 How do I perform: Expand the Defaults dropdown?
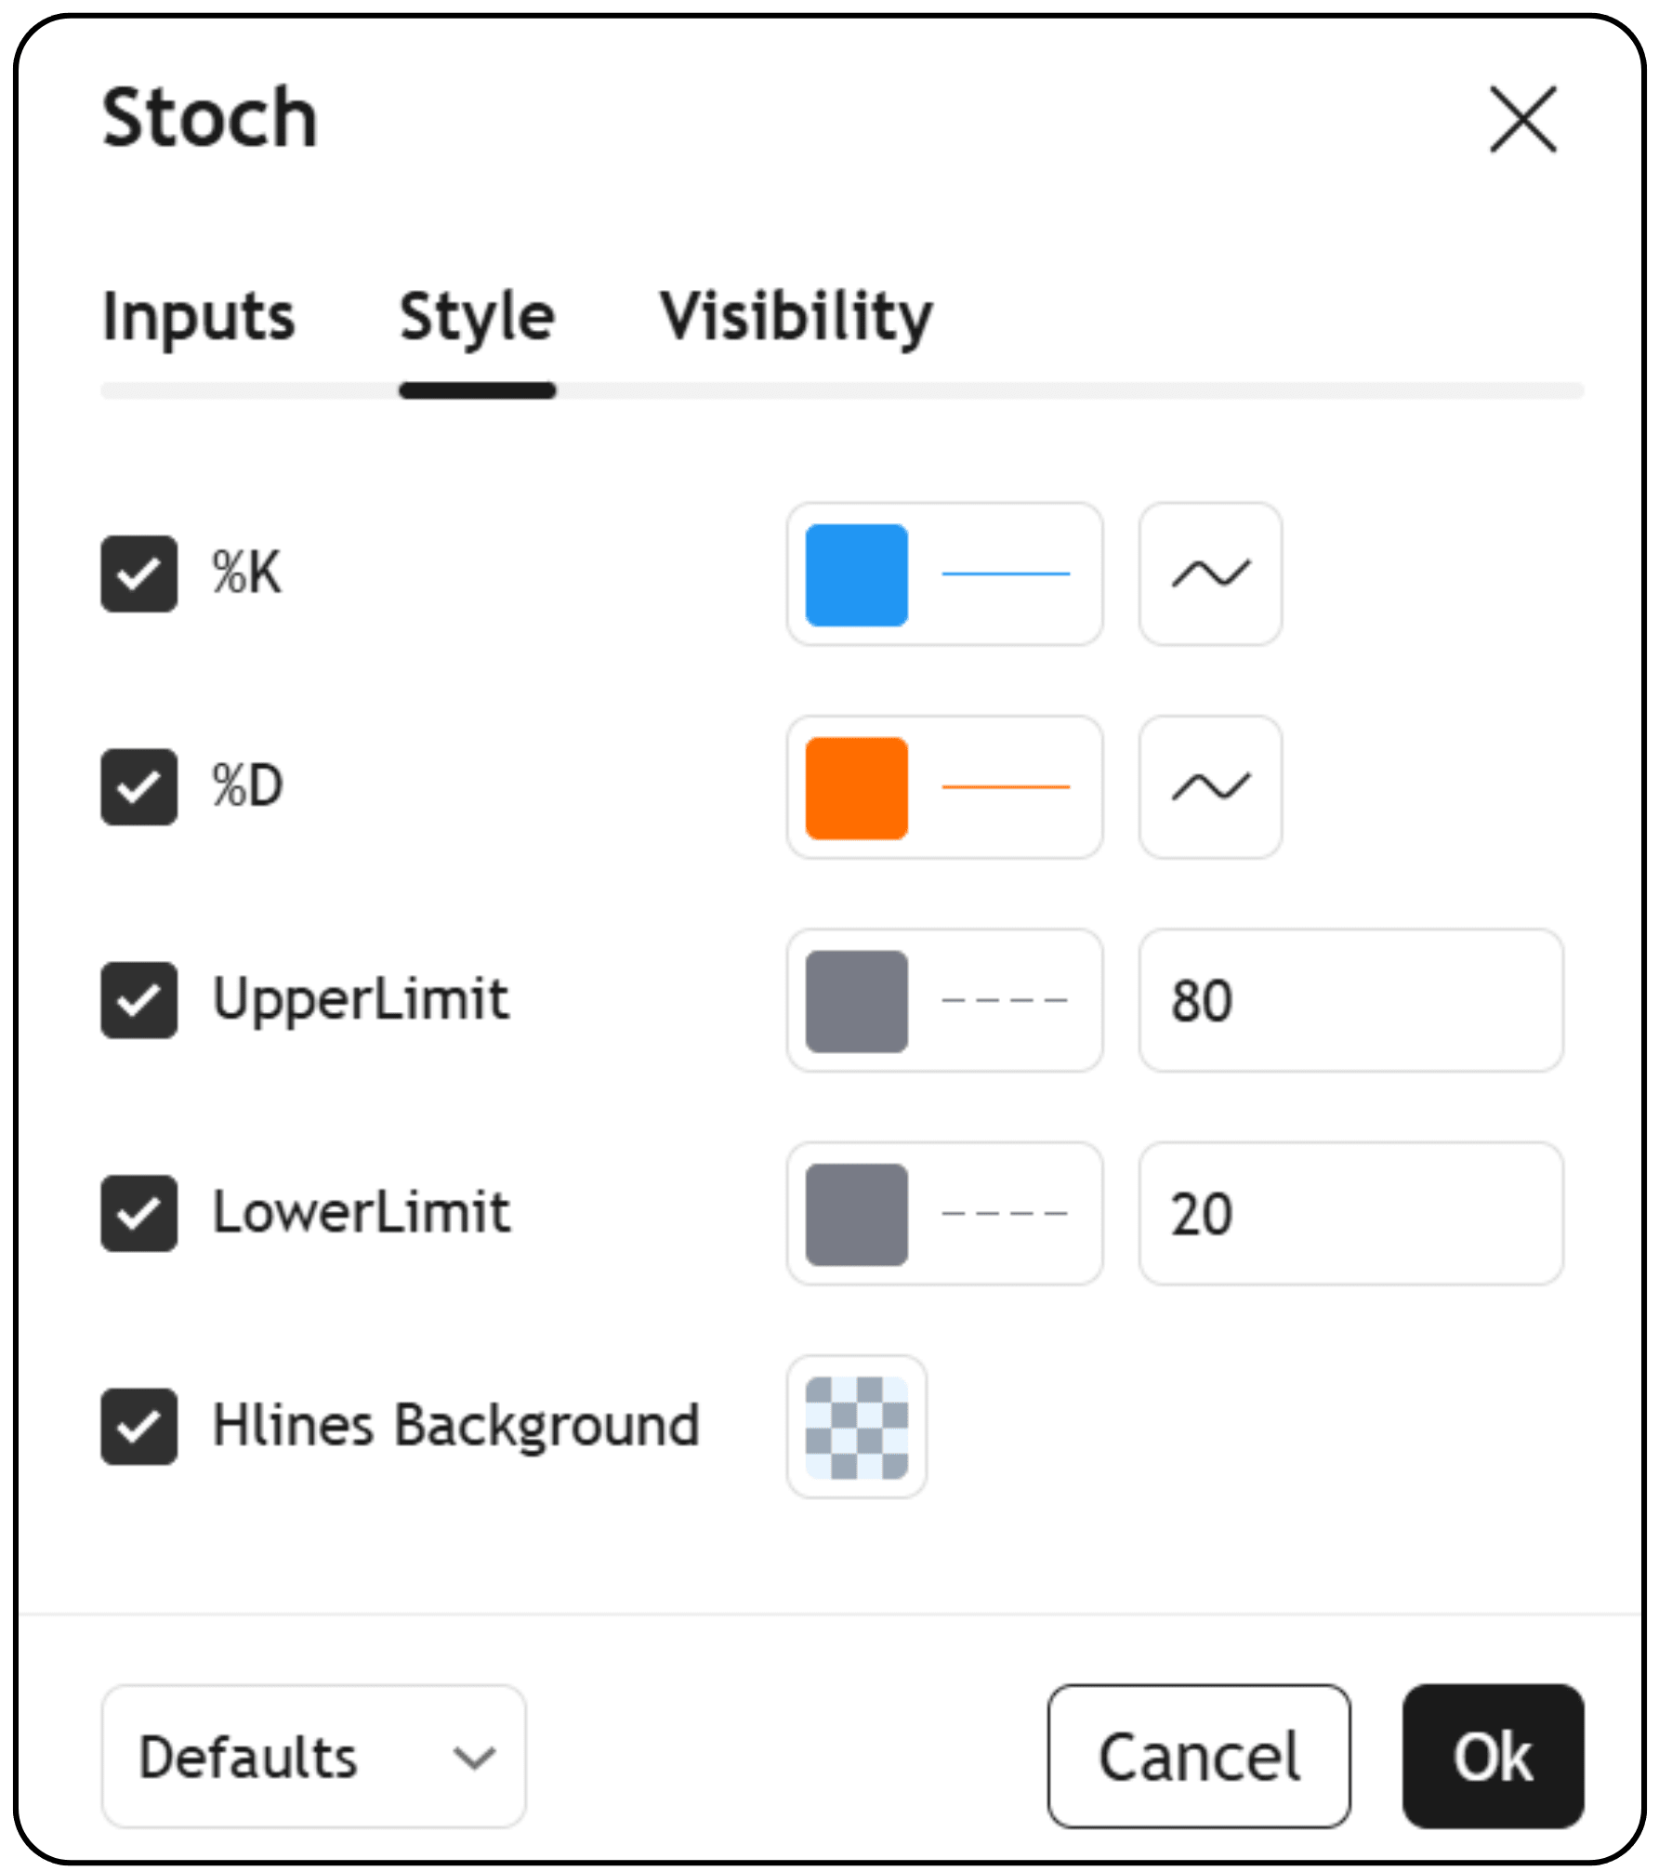tap(313, 1756)
